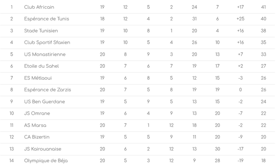Click rank number 14 in the table
Image resolution: width=276 pixels, height=166 pixels.
pos(12,161)
